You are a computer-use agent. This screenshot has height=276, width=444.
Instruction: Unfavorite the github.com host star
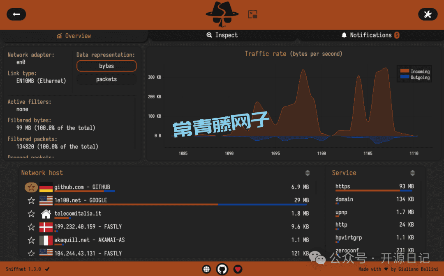[x=31, y=187]
